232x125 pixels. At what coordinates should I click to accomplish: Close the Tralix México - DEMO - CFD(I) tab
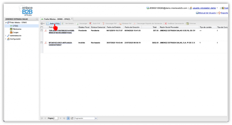coord(72,19)
